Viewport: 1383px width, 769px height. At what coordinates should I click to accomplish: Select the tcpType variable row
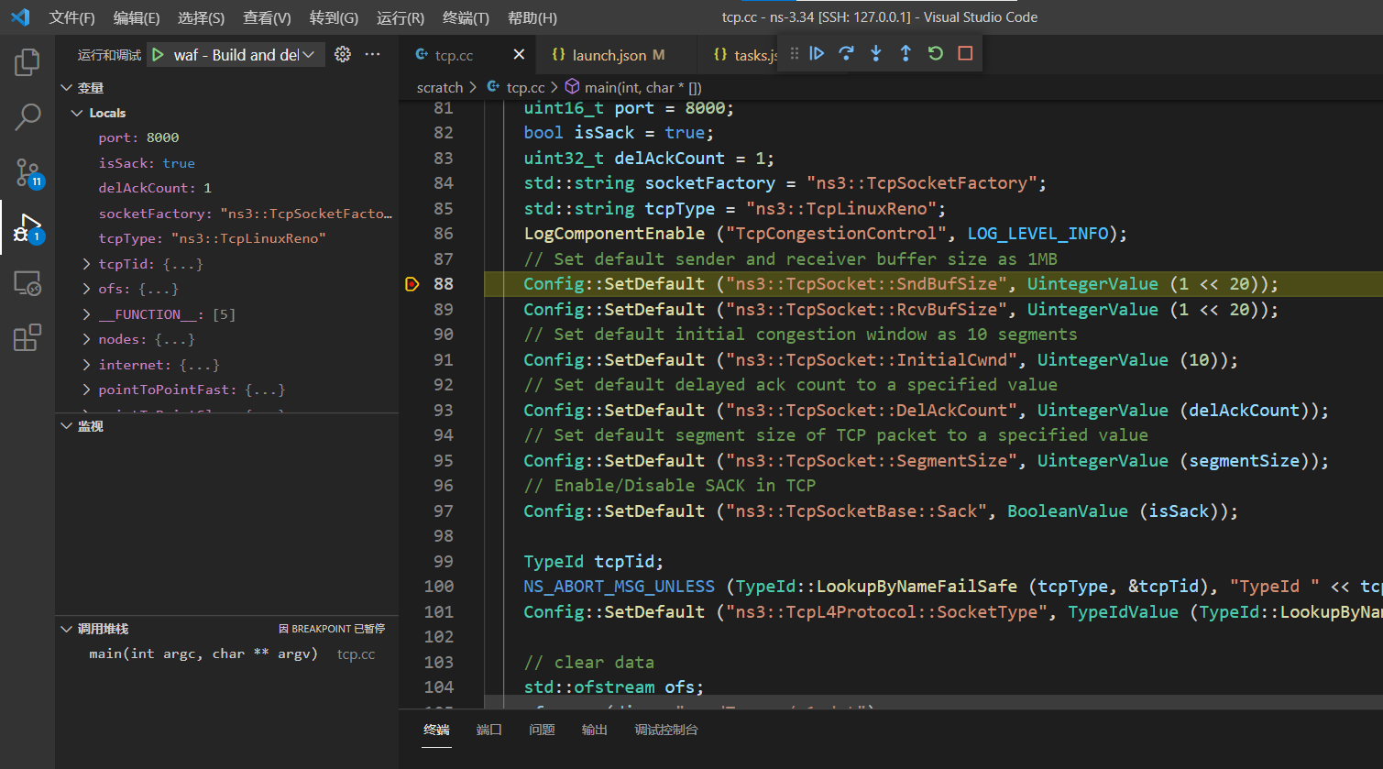click(227, 238)
